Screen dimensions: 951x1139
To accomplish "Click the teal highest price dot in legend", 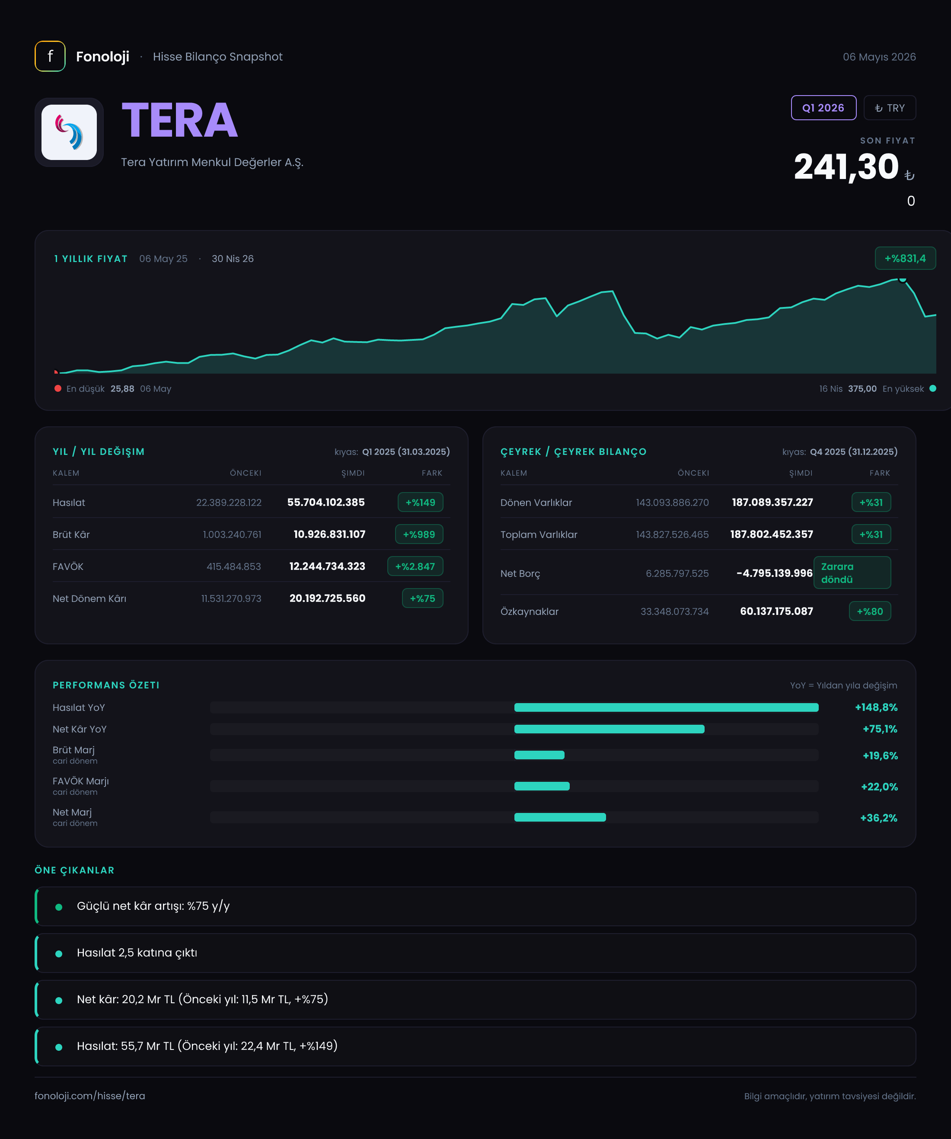I will (932, 388).
